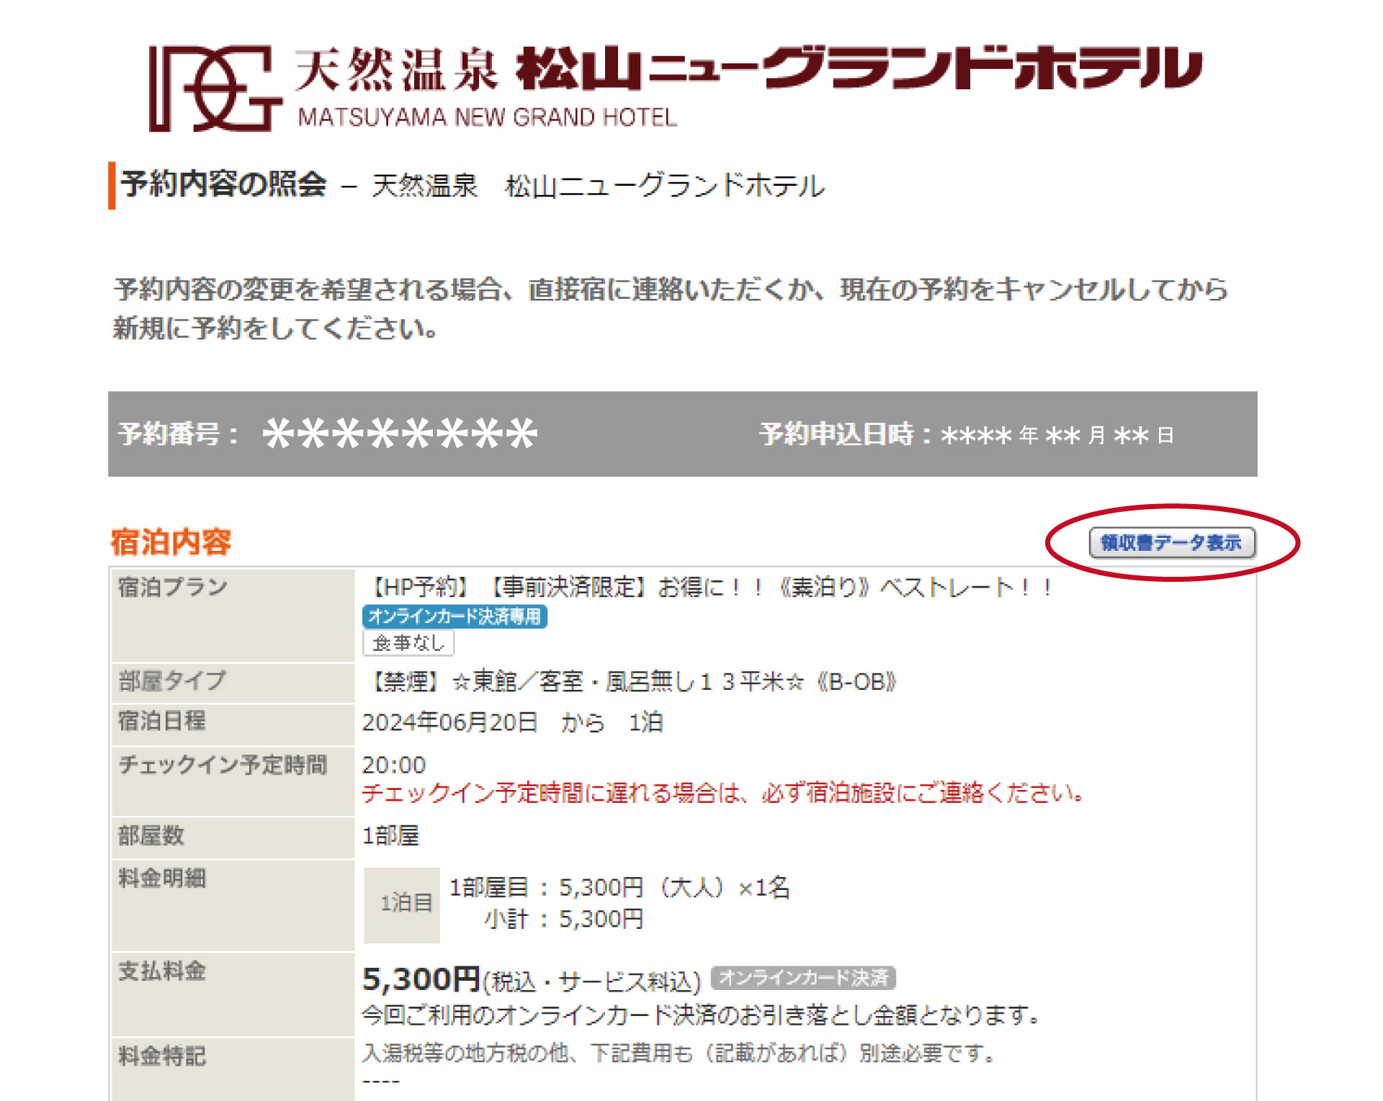The height and width of the screenshot is (1101, 1383).
Task: Click the 領収書データ表示 button
Action: pos(1171,543)
